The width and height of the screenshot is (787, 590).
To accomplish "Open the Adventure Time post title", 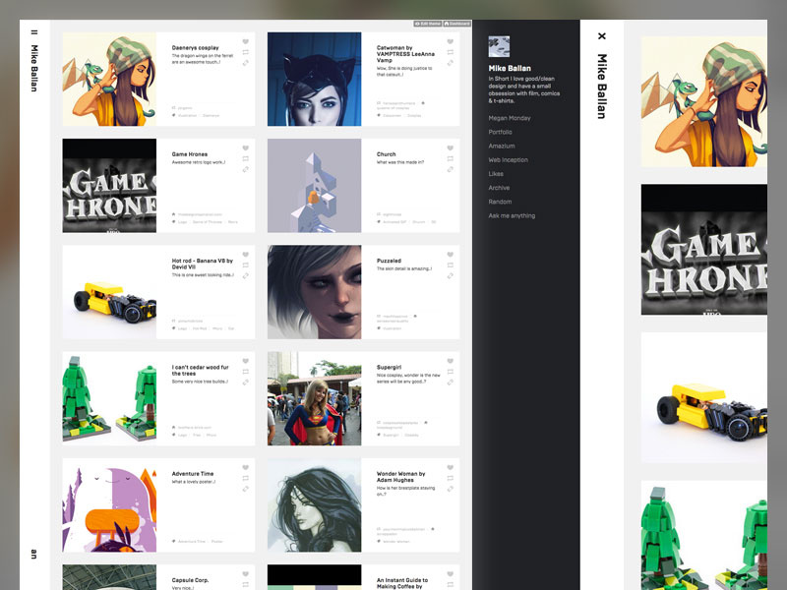I will pos(193,474).
